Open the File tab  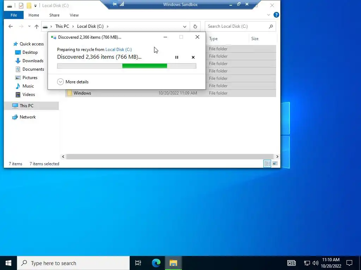point(14,15)
